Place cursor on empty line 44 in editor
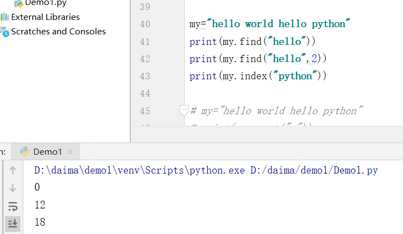The image size is (403, 234). [x=293, y=93]
